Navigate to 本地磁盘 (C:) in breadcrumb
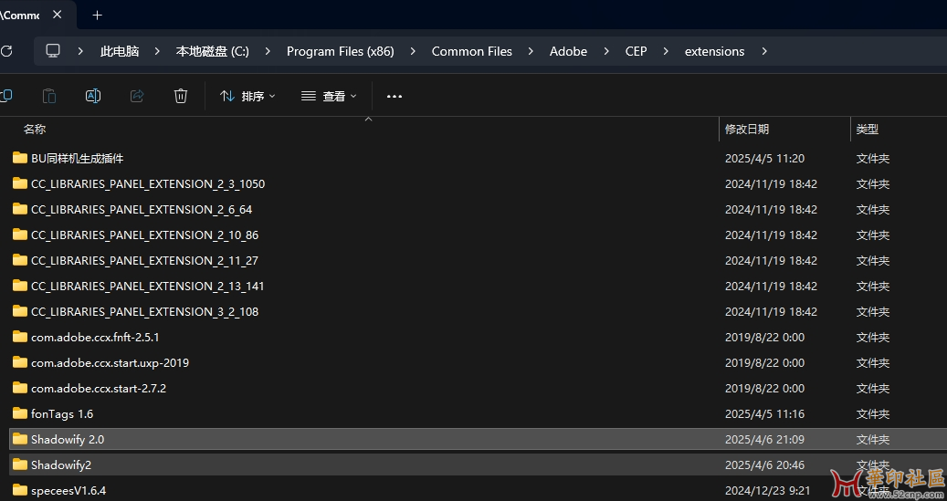The image size is (947, 501). click(213, 51)
